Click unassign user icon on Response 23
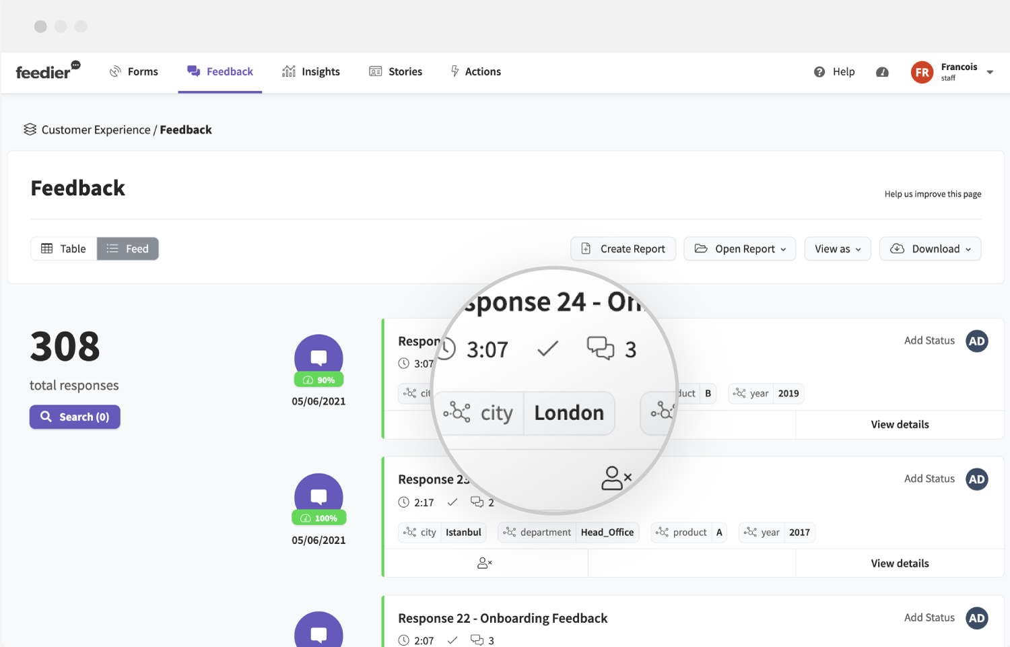 (485, 563)
